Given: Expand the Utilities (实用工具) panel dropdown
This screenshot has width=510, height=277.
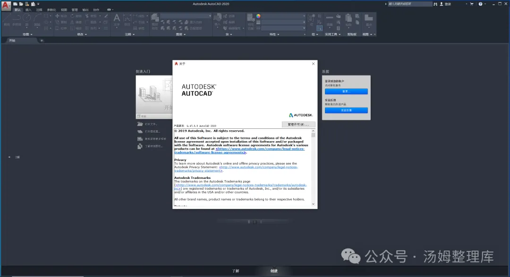Looking at the screenshot, I should [x=333, y=34].
